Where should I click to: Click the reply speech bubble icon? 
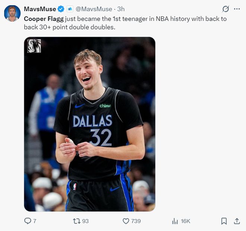(28, 221)
